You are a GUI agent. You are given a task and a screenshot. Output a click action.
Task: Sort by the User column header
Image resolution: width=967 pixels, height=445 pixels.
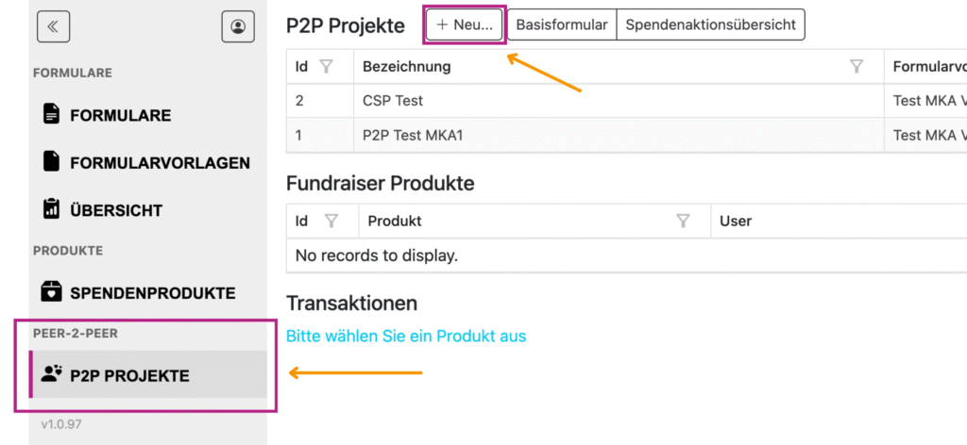736,222
